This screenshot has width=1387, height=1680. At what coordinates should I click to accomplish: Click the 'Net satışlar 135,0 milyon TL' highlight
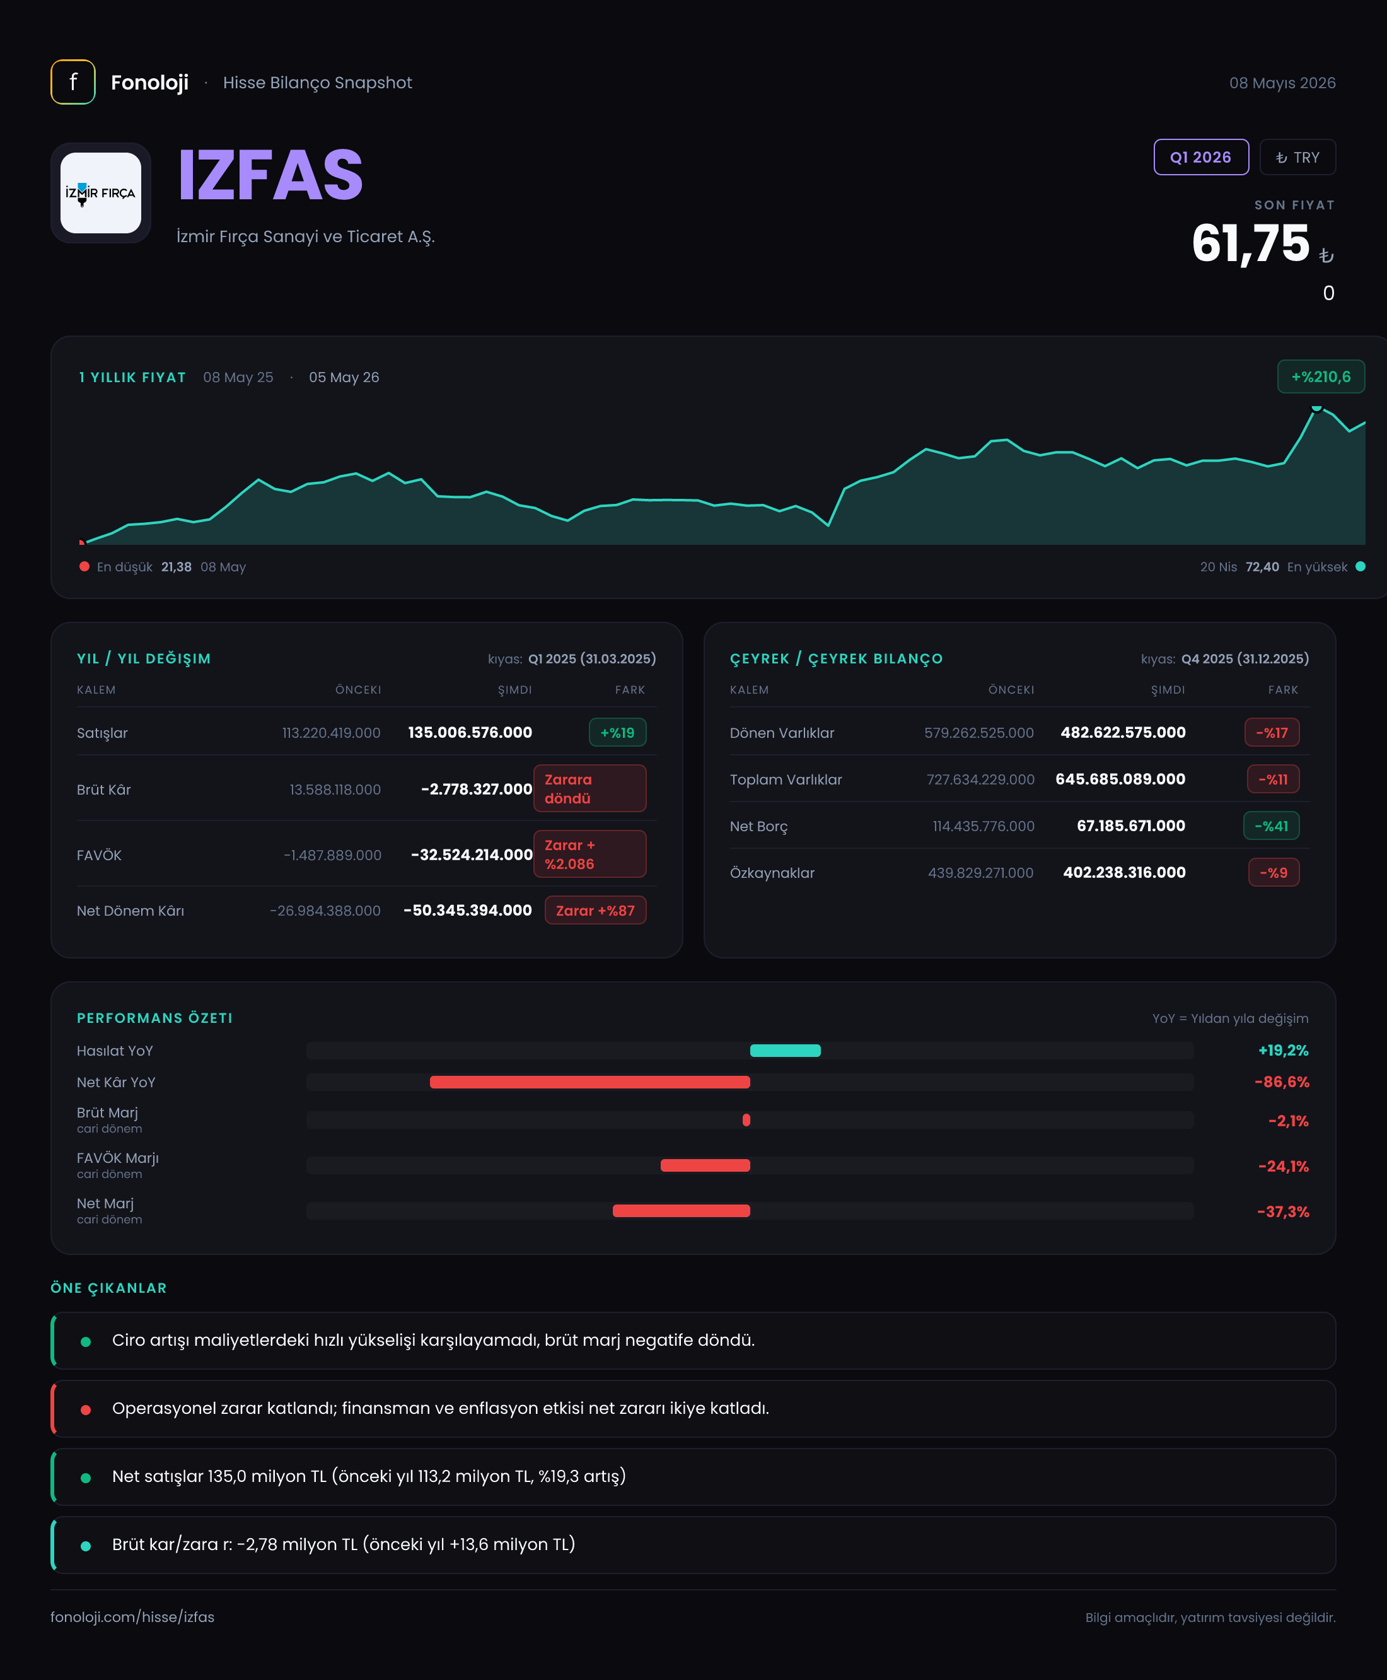click(693, 1476)
